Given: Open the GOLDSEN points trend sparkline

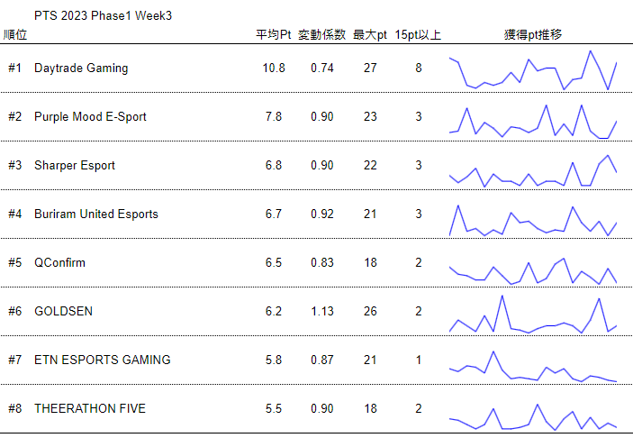Looking at the screenshot, I should pyautogui.click(x=533, y=313).
